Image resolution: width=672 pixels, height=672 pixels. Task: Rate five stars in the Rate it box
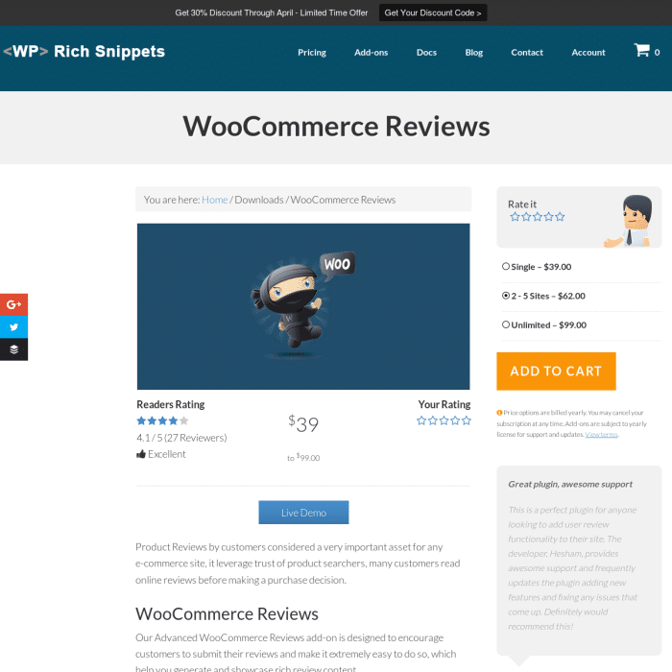tap(560, 217)
